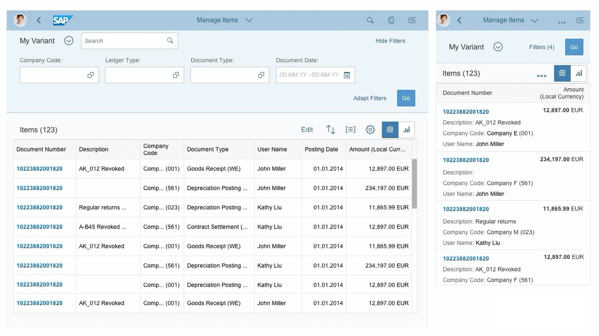Click Go button in the mobile panel

pos(574,47)
